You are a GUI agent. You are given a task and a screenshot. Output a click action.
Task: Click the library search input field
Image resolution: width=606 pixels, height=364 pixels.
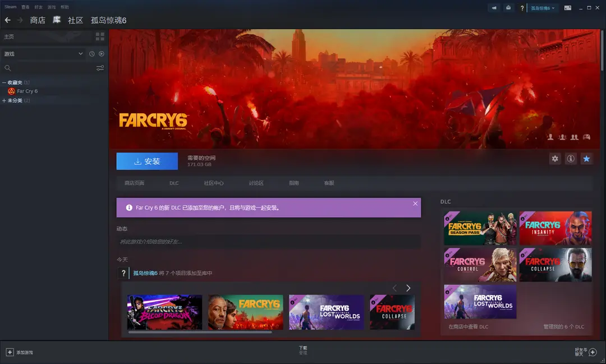tap(53, 68)
